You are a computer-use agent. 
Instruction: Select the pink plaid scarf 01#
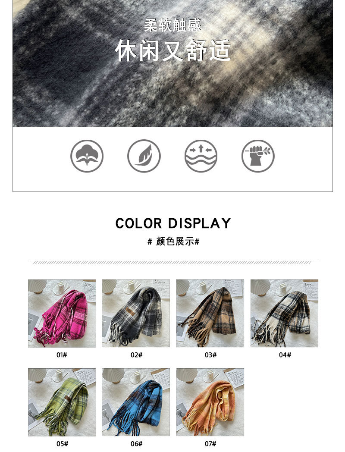(x=62, y=314)
